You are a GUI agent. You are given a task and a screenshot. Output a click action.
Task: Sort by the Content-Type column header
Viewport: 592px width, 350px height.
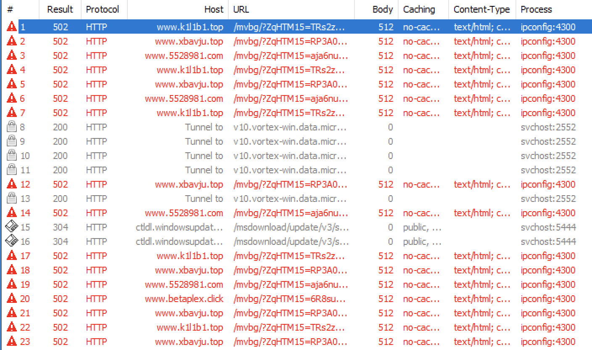[482, 9]
